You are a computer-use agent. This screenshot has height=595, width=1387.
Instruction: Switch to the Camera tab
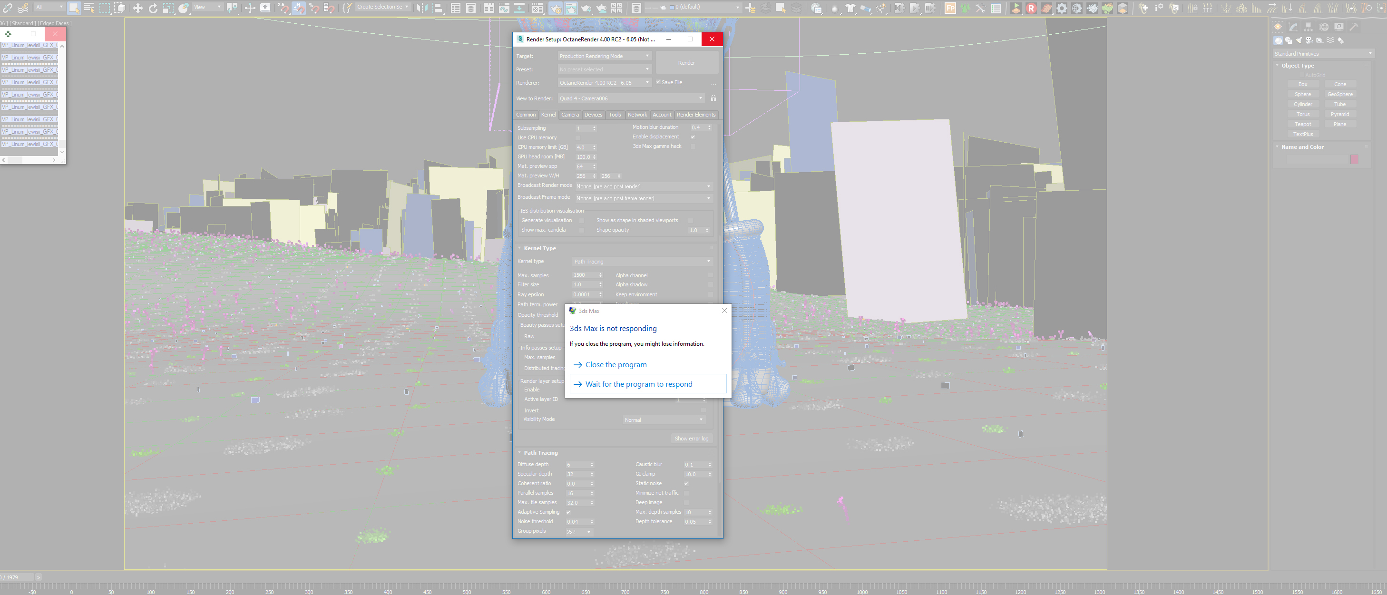tap(570, 115)
